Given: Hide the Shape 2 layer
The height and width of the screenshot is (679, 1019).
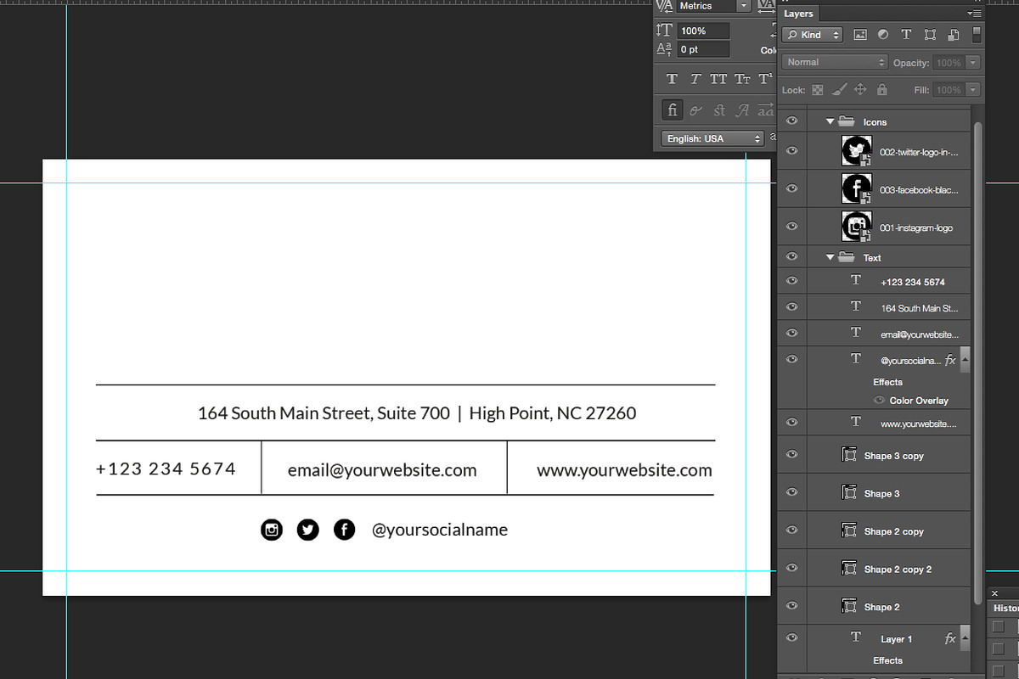Looking at the screenshot, I should pyautogui.click(x=791, y=606).
